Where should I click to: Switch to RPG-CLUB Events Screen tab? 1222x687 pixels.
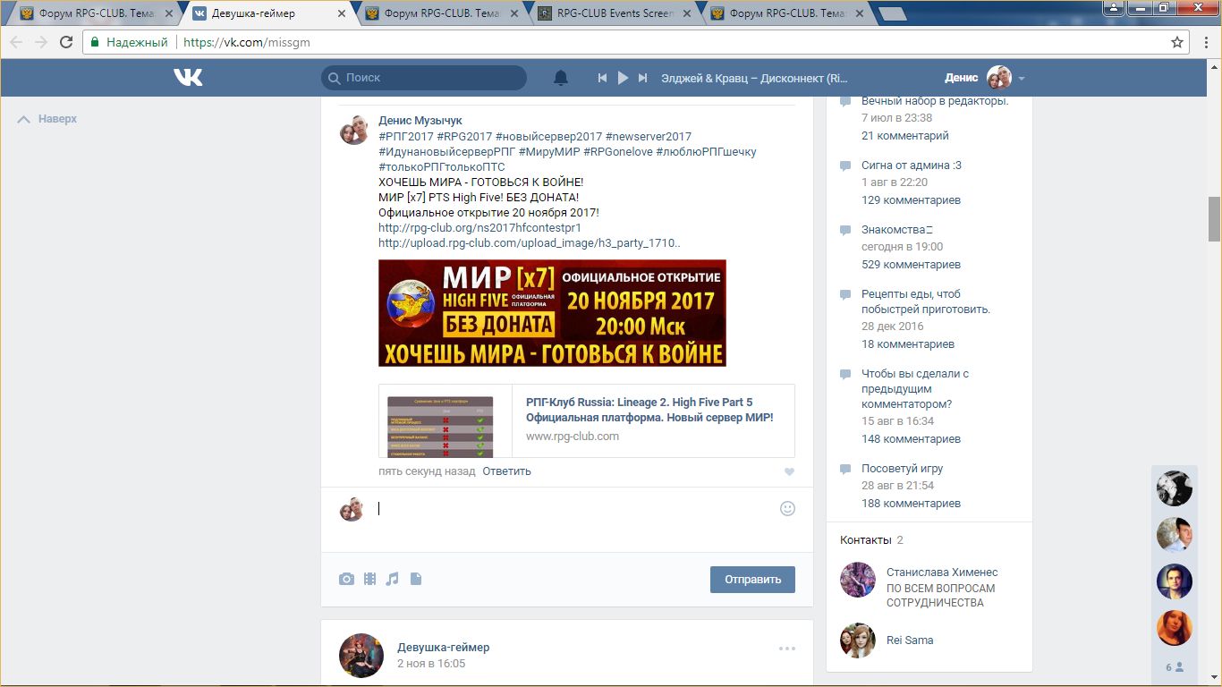tap(608, 13)
